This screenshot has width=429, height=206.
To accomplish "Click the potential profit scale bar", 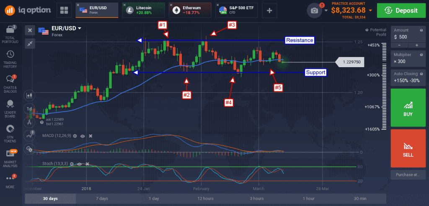I will pos(384,86).
